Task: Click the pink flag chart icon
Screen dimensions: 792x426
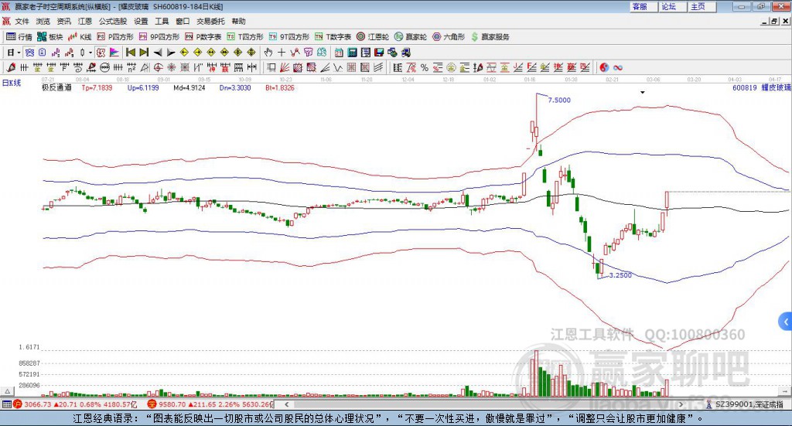Action: [x=114, y=53]
